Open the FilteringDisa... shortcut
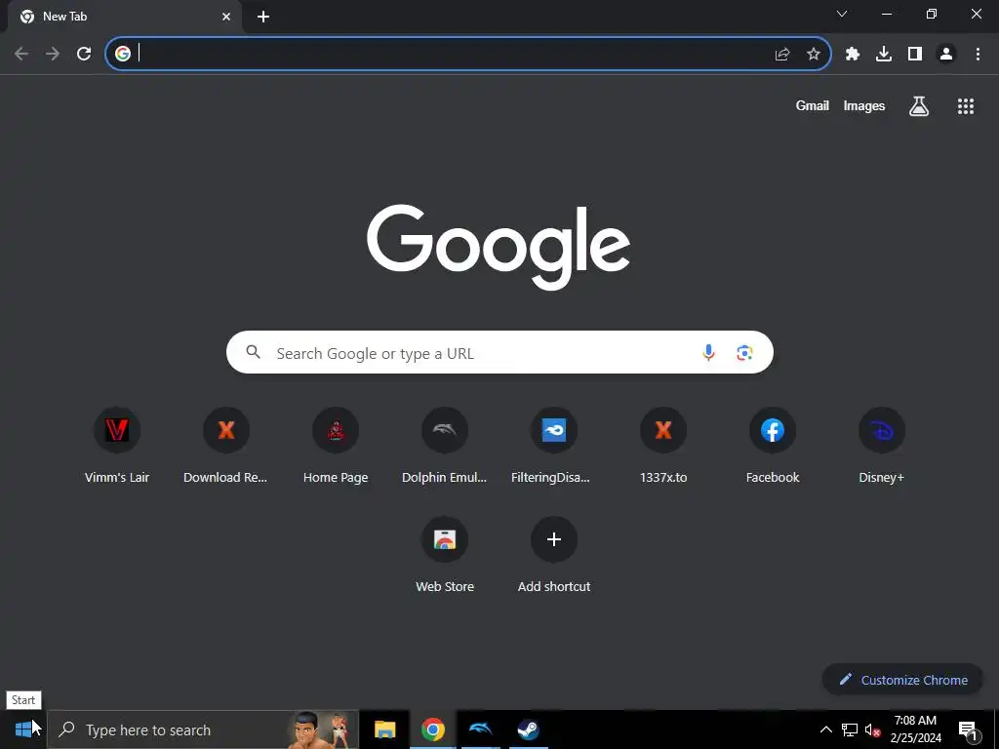 (x=554, y=445)
